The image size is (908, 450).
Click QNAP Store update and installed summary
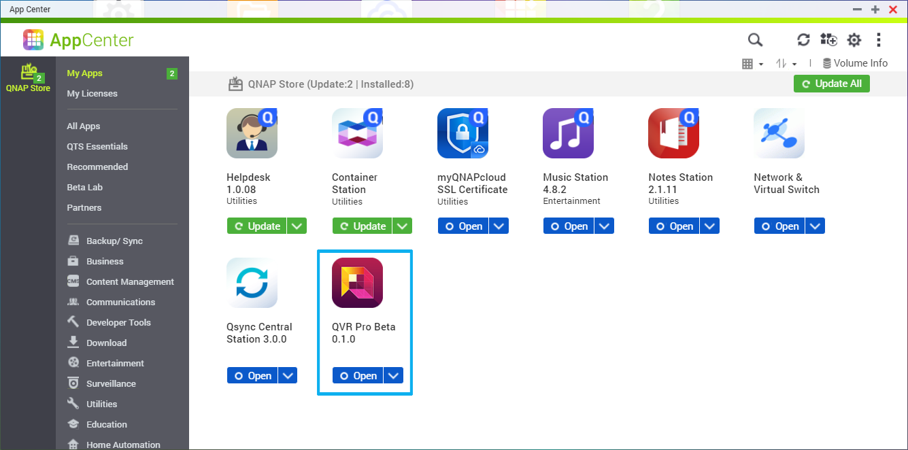click(x=331, y=84)
